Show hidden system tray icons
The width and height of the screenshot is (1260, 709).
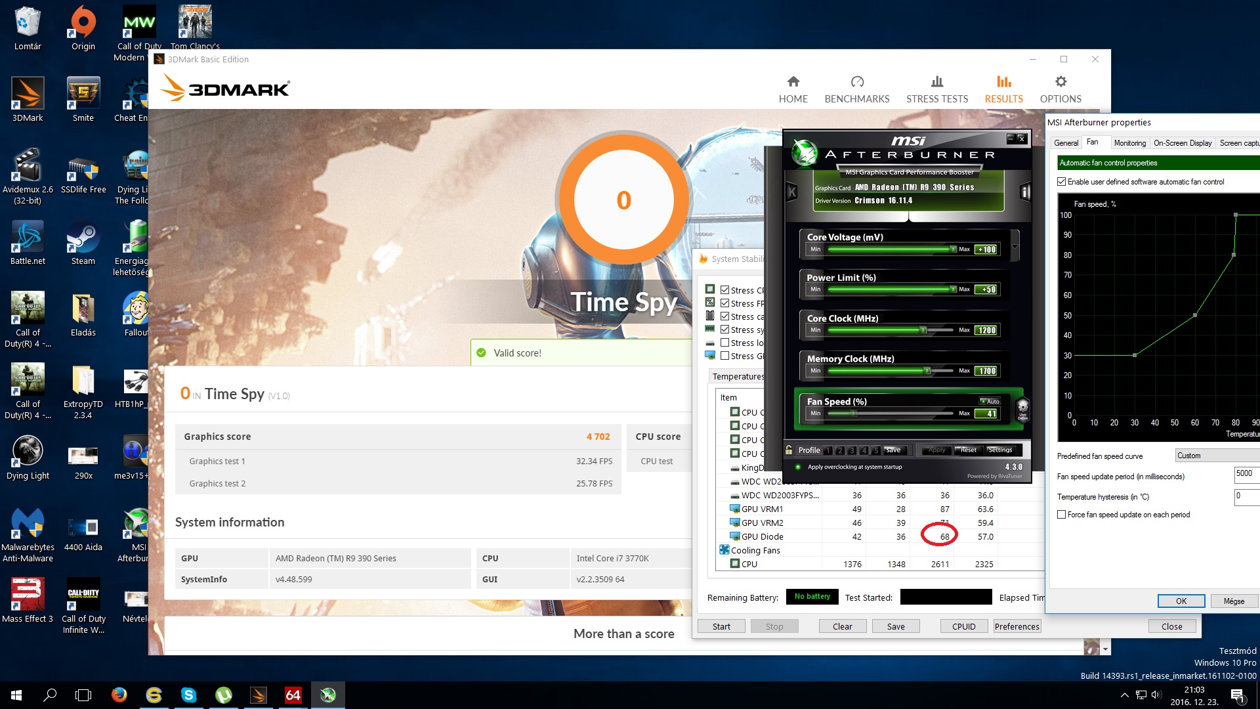(x=1125, y=695)
